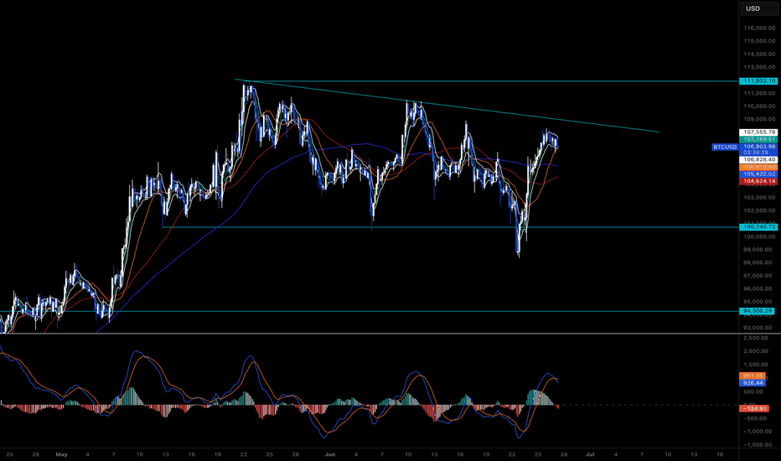This screenshot has width=781, height=461.
Task: Click the 97,000.00 price axis label
Action: click(759, 276)
